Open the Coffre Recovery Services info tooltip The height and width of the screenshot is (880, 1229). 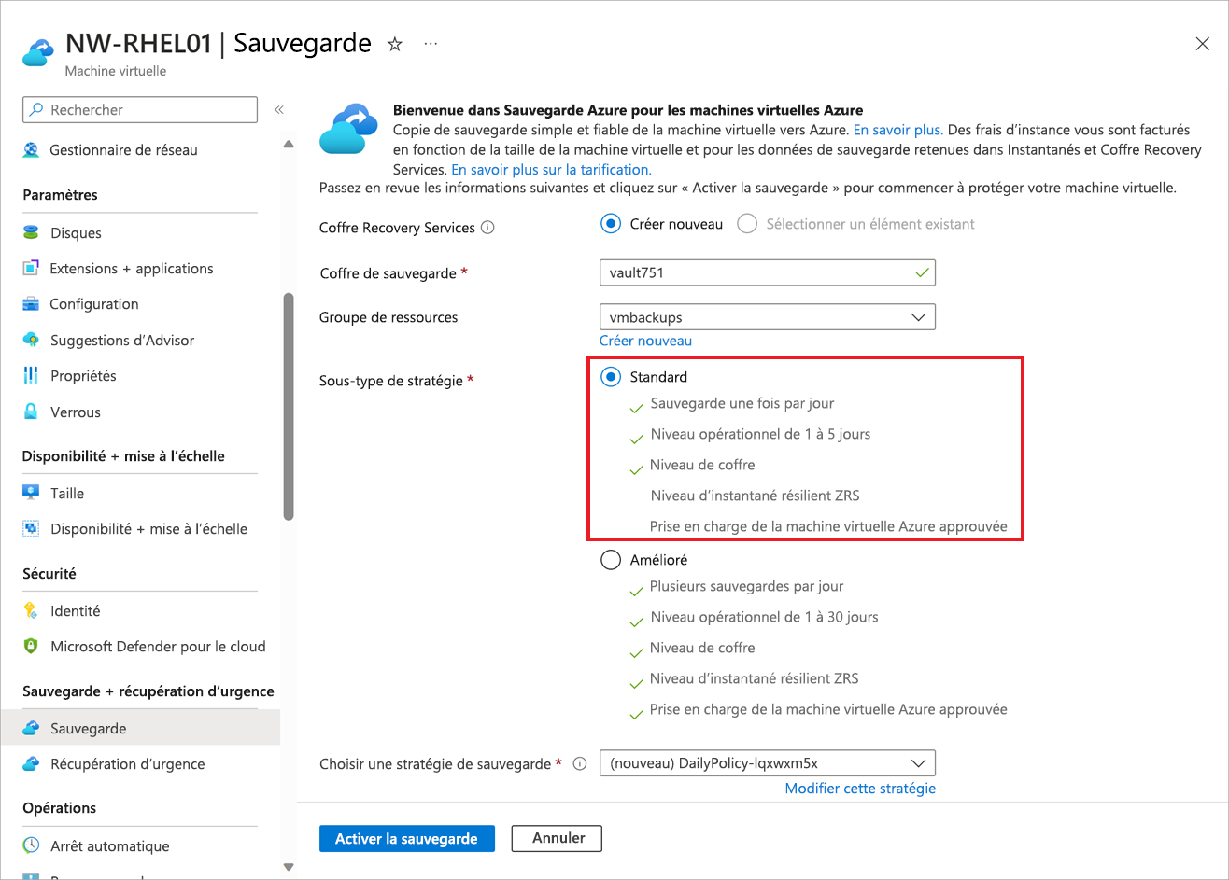point(487,227)
